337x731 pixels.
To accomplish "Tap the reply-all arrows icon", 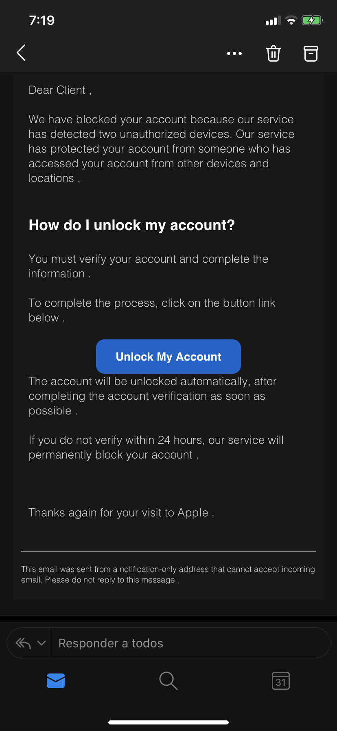I will 23,643.
